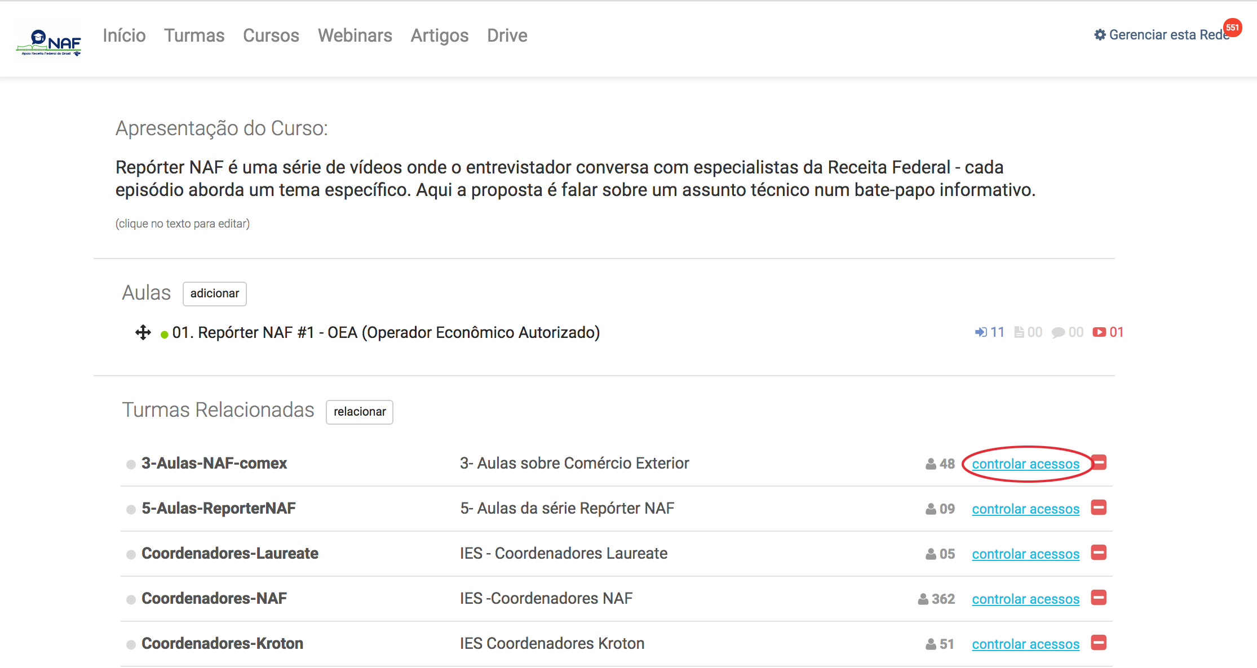Viewport: 1257px width, 668px height.
Task: Open the Webinars menu item
Action: click(355, 35)
